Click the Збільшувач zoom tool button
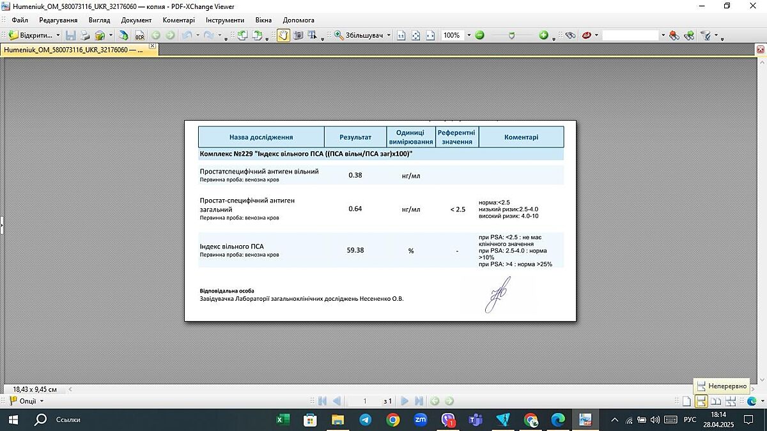 [362, 35]
